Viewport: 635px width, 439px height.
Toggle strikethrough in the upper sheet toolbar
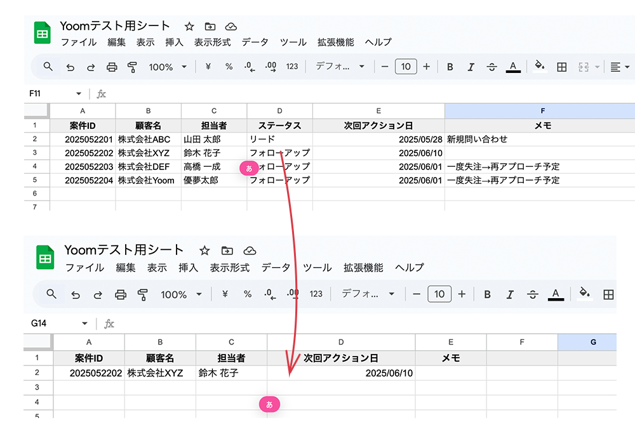[x=491, y=67]
